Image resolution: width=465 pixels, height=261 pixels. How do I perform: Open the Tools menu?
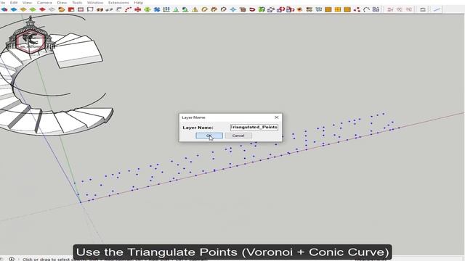(x=77, y=2)
